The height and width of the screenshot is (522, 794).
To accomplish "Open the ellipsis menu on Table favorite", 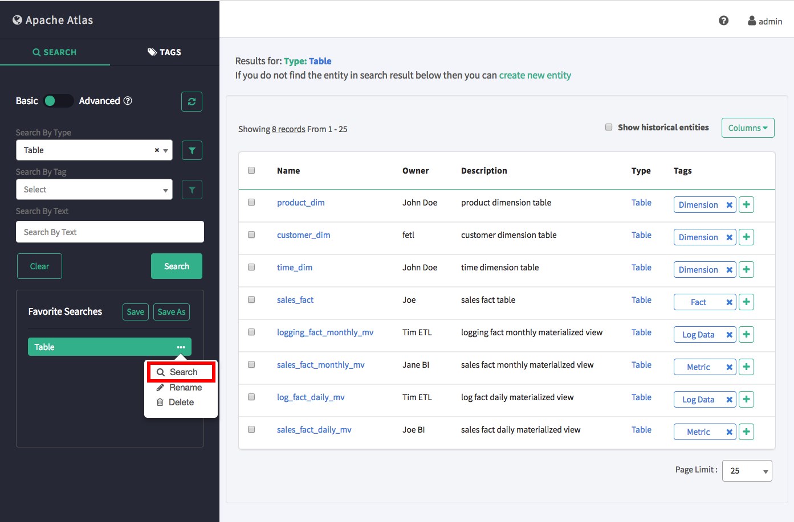I will click(181, 347).
